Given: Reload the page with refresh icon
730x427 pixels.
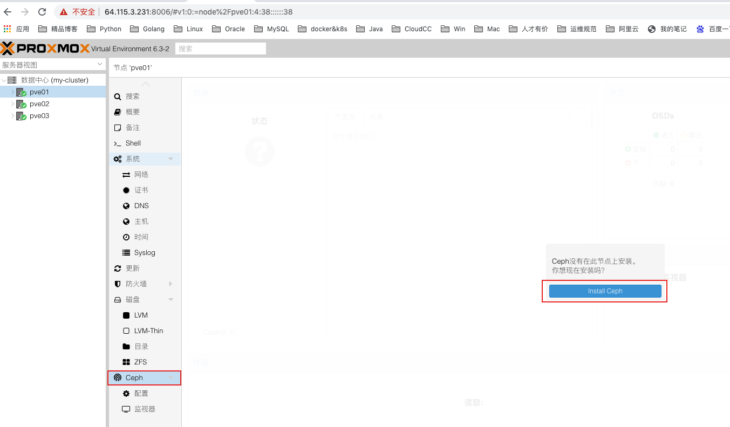Looking at the screenshot, I should click(42, 12).
